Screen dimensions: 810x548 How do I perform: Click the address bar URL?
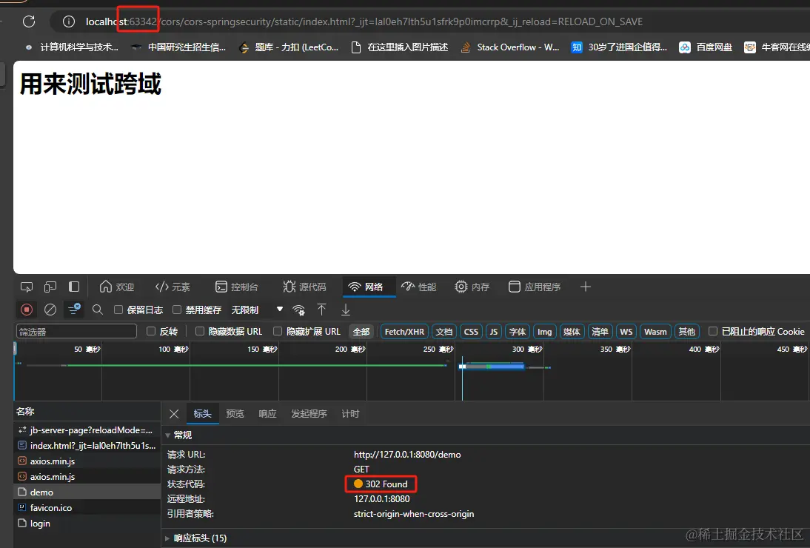point(364,21)
